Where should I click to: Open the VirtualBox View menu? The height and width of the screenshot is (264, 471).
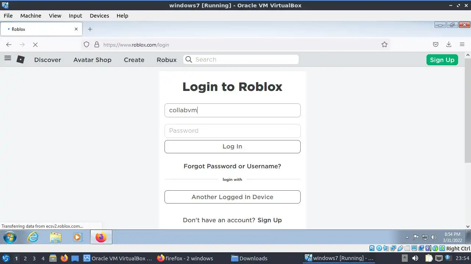click(55, 16)
